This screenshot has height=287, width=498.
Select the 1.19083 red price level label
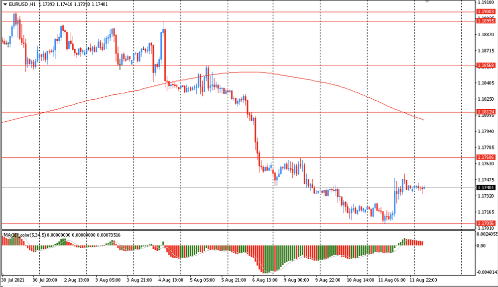(x=486, y=12)
